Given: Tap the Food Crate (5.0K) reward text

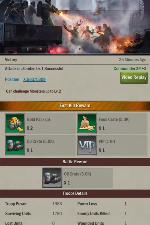Looking at the screenshot, I should [114, 119].
